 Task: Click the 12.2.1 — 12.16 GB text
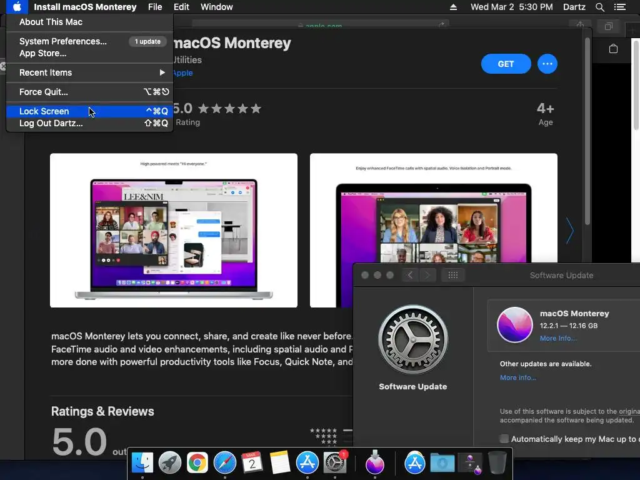[x=569, y=326]
